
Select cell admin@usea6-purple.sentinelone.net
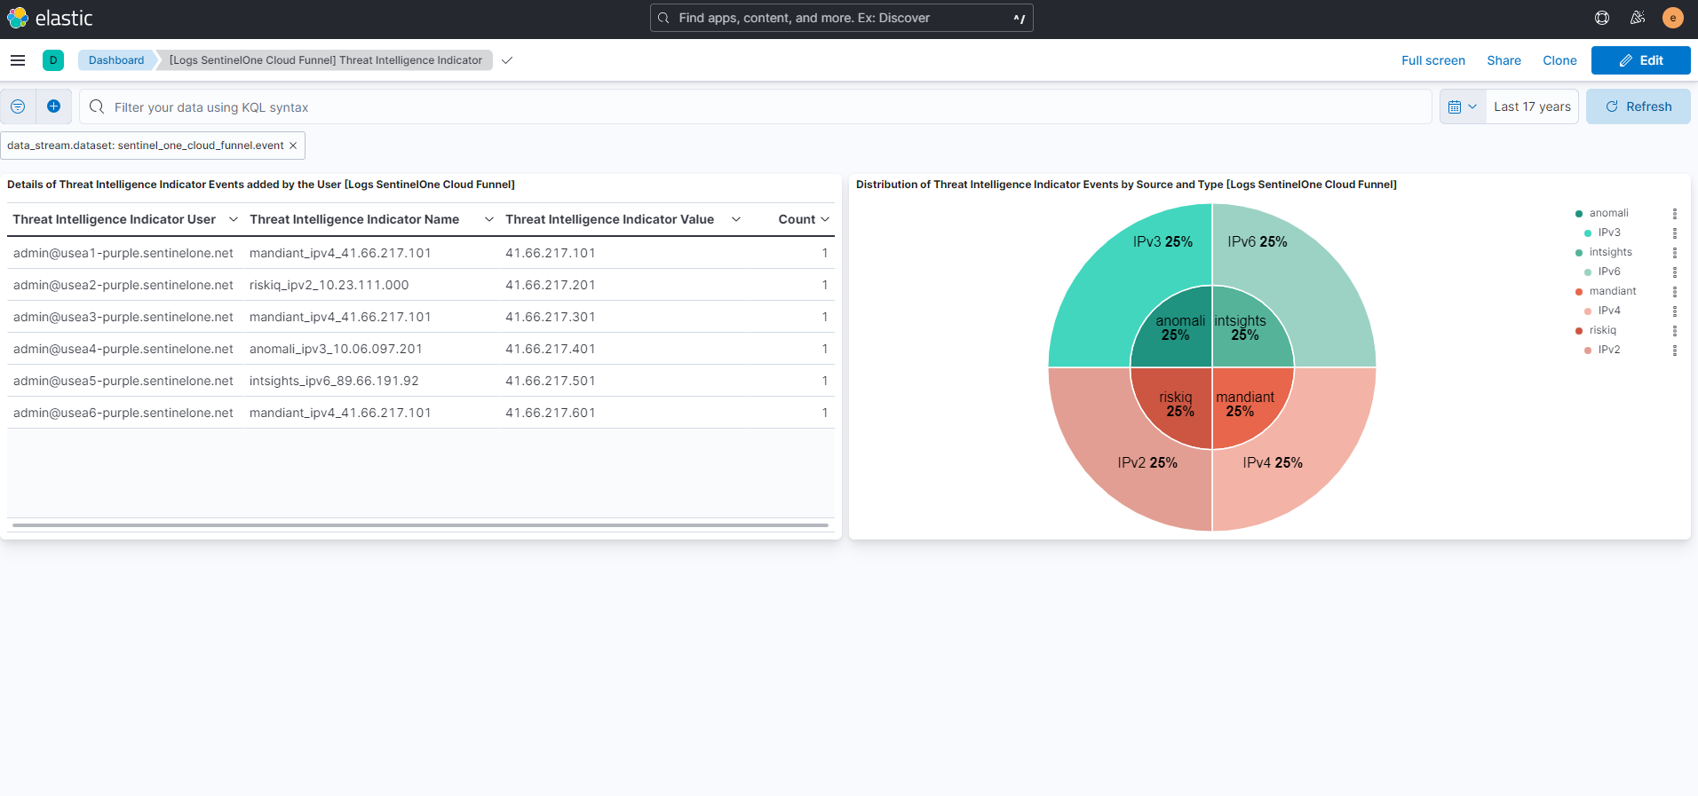tap(123, 413)
